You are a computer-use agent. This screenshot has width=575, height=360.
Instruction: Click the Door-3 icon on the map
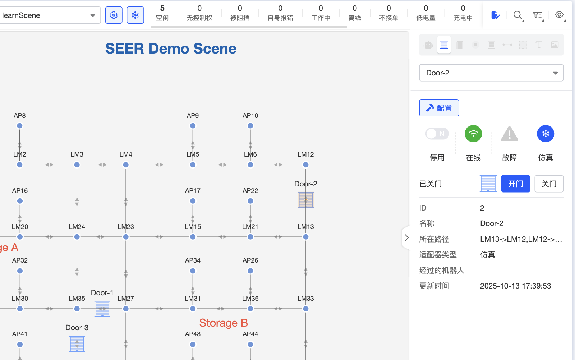77,344
